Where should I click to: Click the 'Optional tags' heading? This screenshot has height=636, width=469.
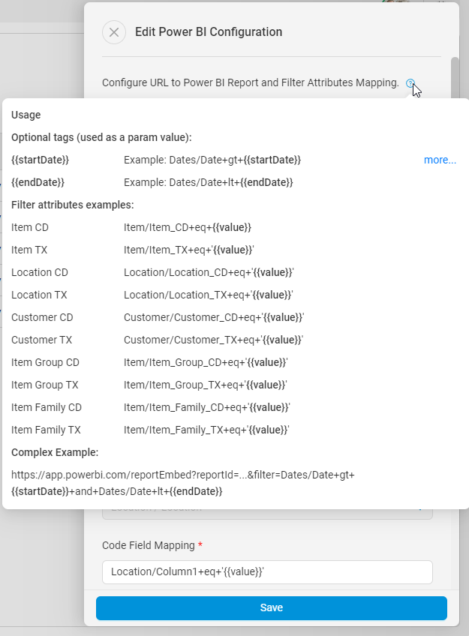point(101,137)
